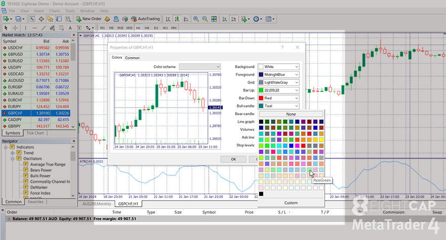Switch timeframe to W1
446x240 pixels.
pyautogui.click(x=165, y=28)
